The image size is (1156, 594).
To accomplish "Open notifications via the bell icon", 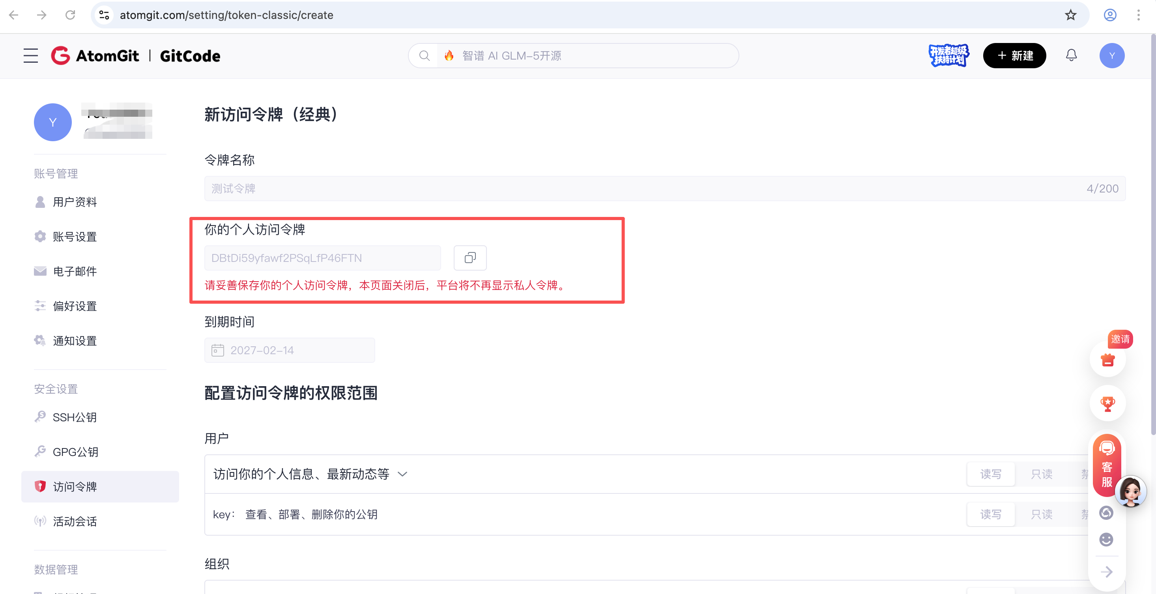I will tap(1071, 55).
